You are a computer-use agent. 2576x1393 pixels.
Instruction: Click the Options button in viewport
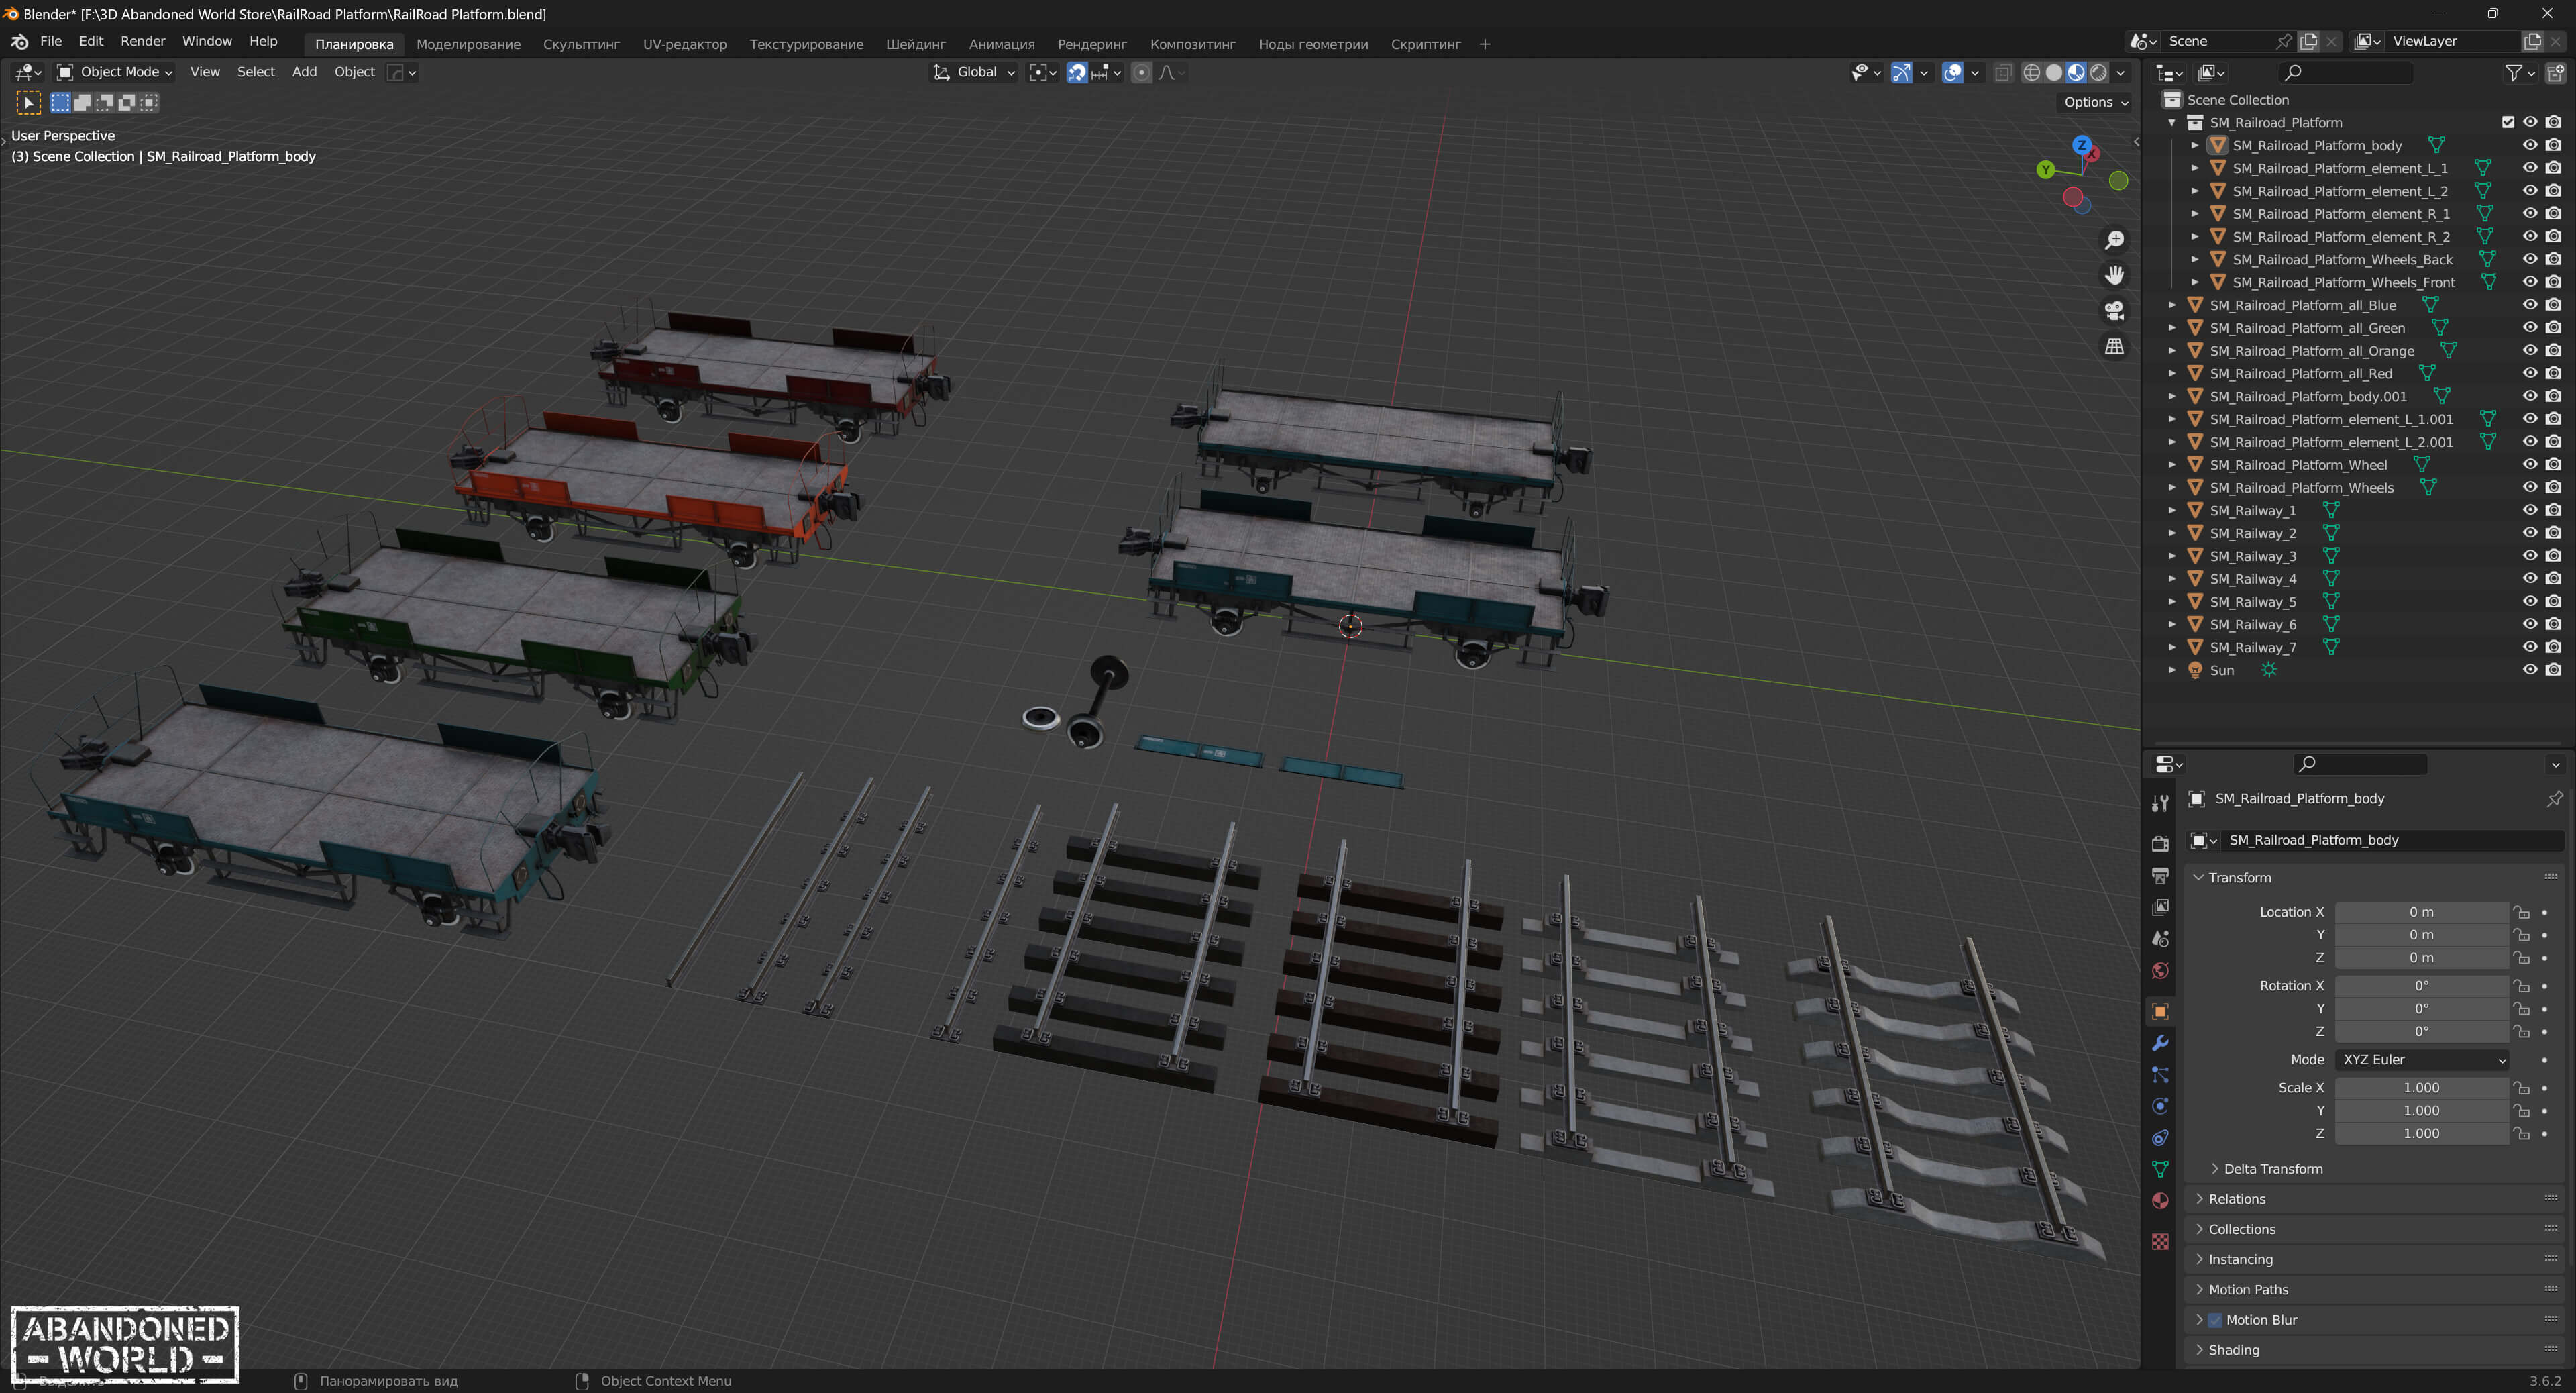coord(2095,102)
